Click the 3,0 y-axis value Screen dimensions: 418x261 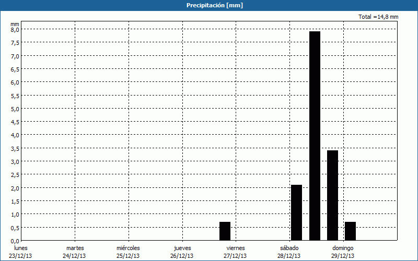(x=15, y=162)
